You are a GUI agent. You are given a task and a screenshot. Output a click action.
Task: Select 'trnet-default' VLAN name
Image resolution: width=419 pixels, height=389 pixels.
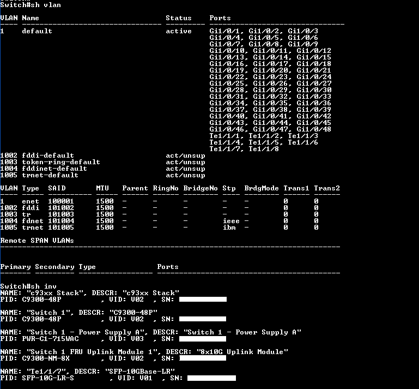pyautogui.click(x=50, y=175)
